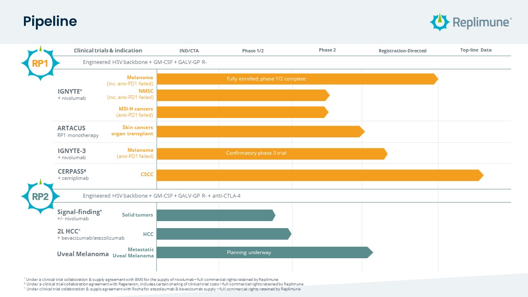The height and width of the screenshot is (297, 528).
Task: Click the ARTACUS trial name label
Action: pyautogui.click(x=71, y=128)
